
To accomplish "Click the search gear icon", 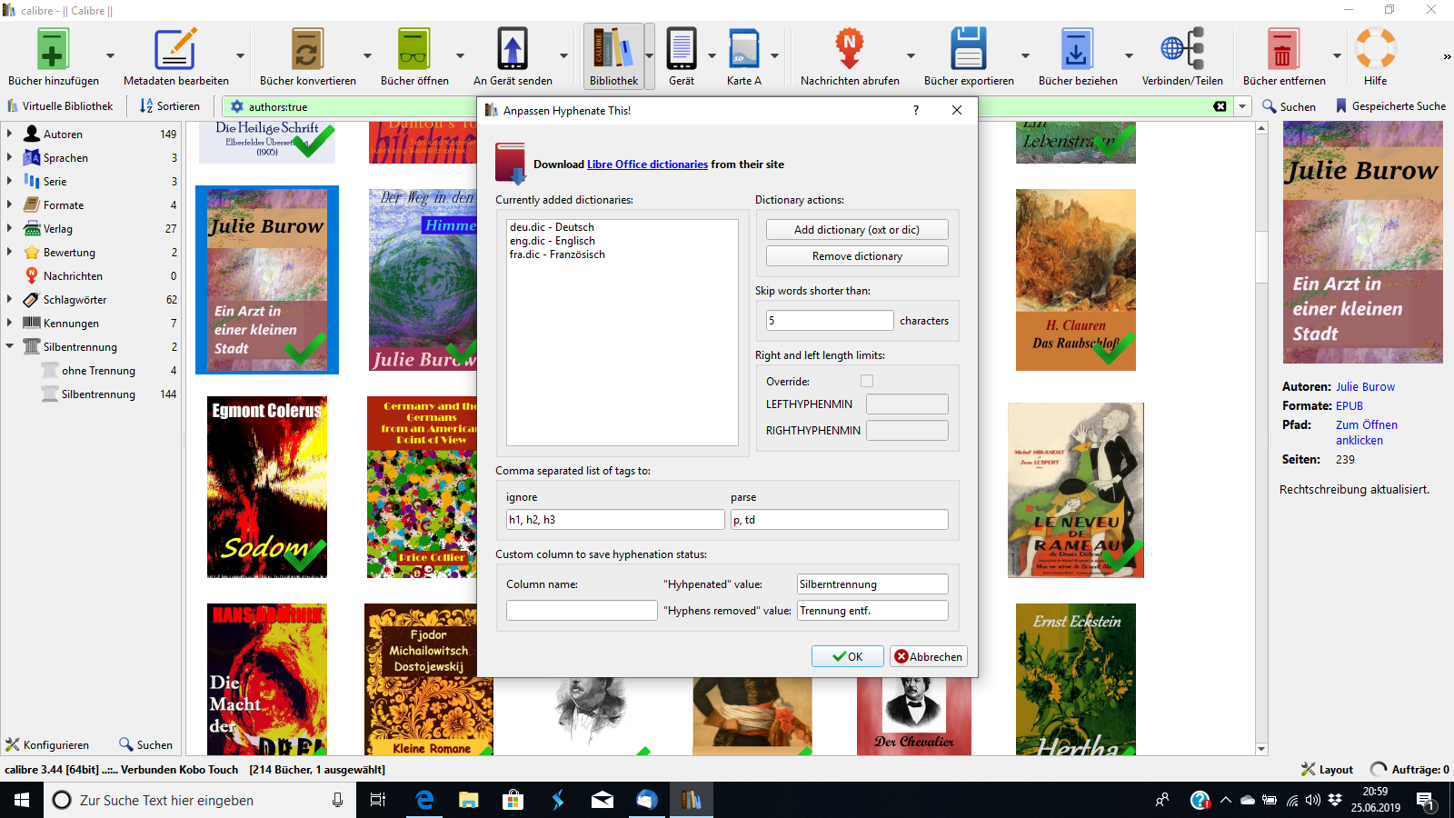I will click(237, 106).
